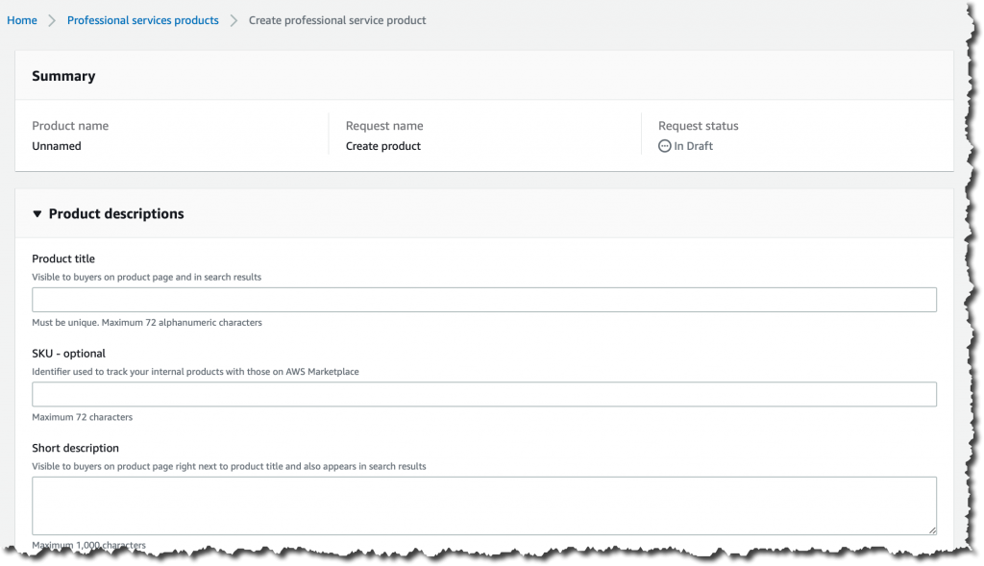Expand the Product descriptions panel header
984x566 pixels.
point(115,213)
